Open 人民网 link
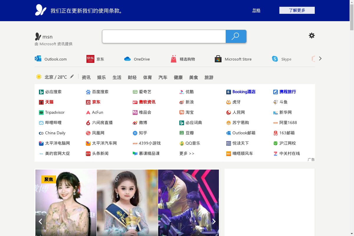The image size is (354, 236). (x=235, y=112)
